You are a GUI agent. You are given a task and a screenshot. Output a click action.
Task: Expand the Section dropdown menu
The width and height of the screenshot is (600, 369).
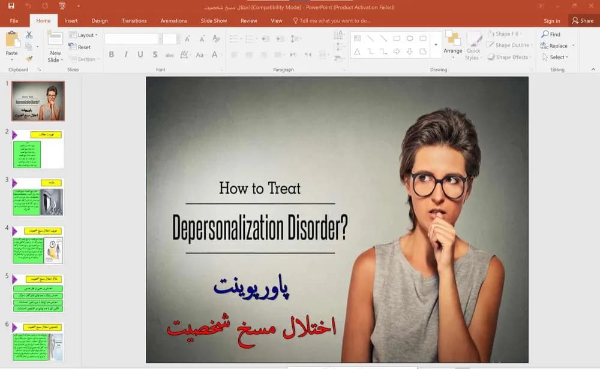pos(84,59)
